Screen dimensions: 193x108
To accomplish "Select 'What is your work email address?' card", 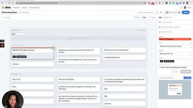I will click(125, 50).
